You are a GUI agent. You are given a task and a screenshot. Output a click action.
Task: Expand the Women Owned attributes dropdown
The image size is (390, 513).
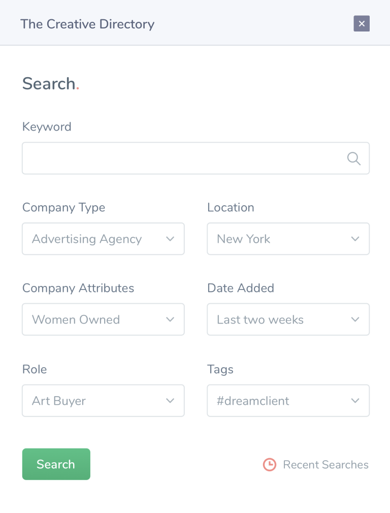(x=103, y=319)
